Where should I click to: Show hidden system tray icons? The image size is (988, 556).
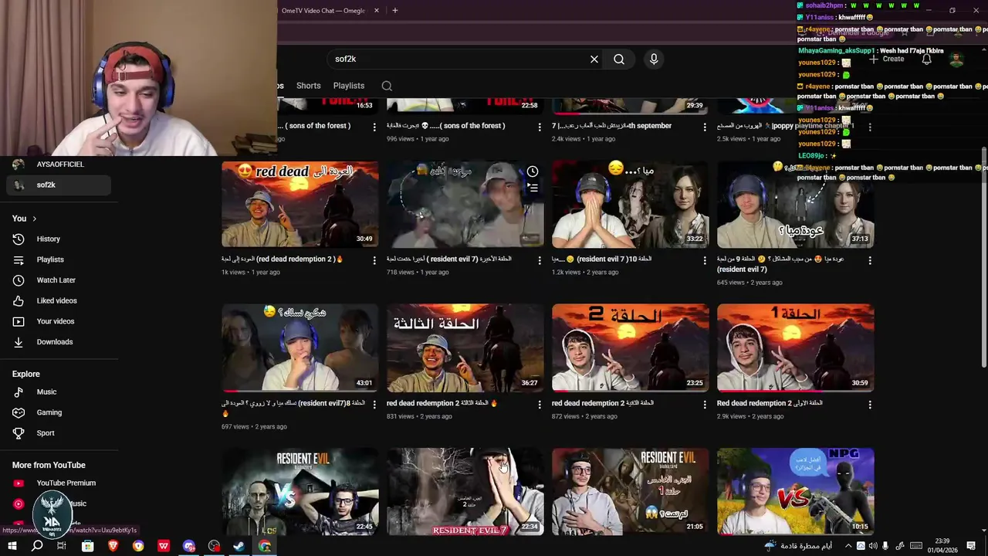[848, 546]
